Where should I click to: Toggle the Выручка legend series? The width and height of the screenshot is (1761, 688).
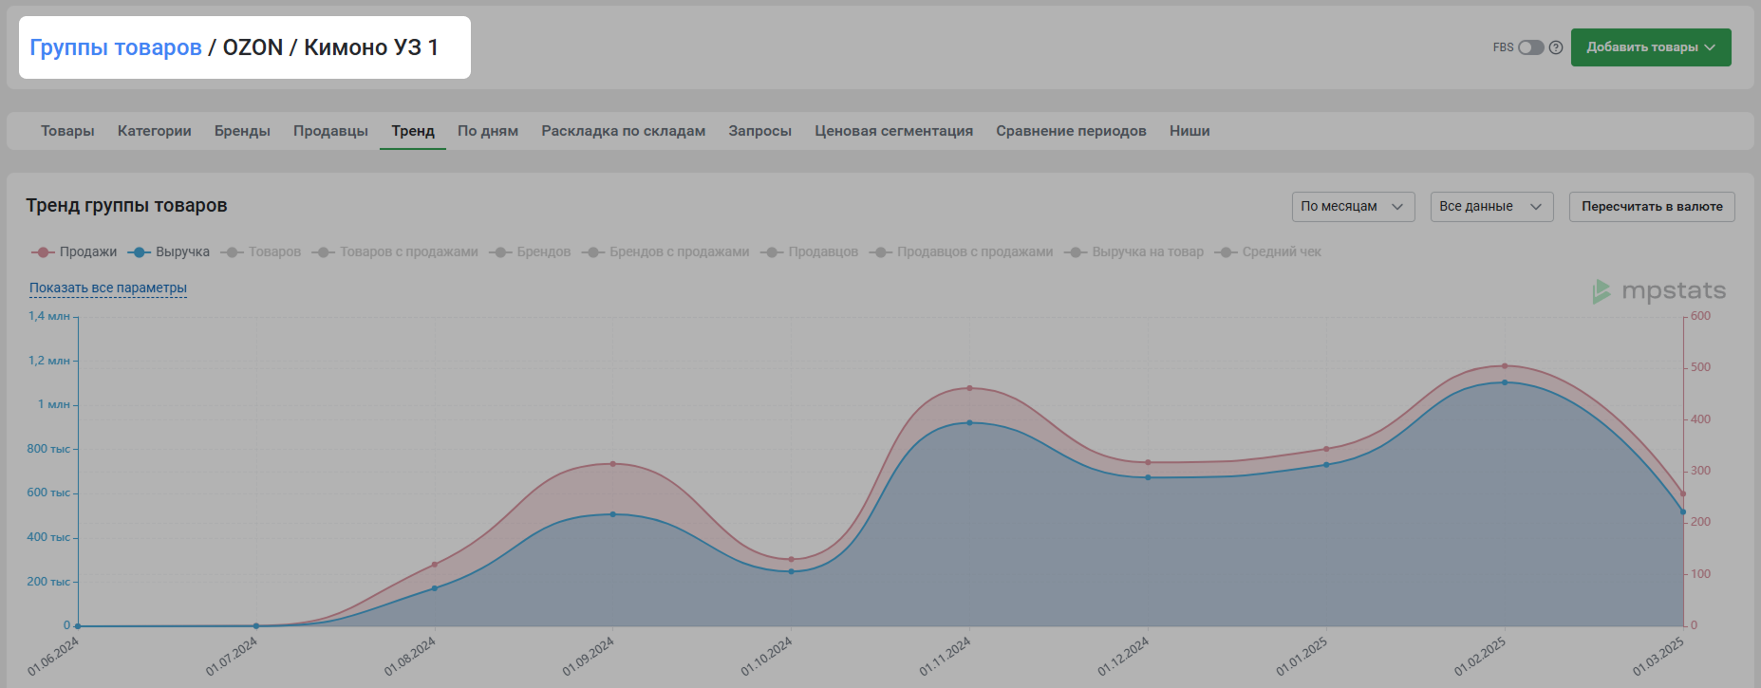[169, 251]
